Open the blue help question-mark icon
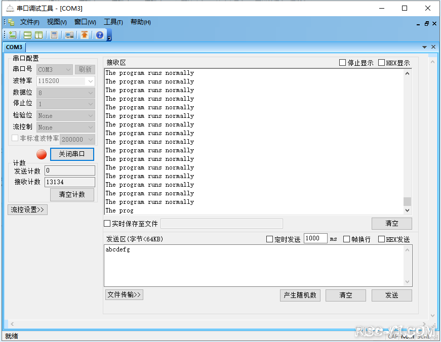This screenshot has height=342, width=441. (100, 35)
